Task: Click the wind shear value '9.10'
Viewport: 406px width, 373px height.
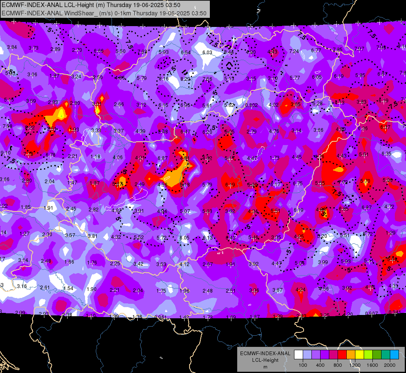Action: click(x=6, y=153)
